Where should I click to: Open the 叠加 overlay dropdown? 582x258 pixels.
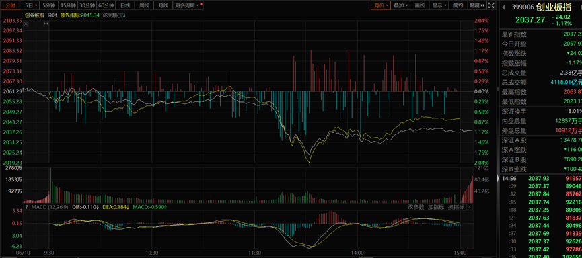tap(400, 5)
